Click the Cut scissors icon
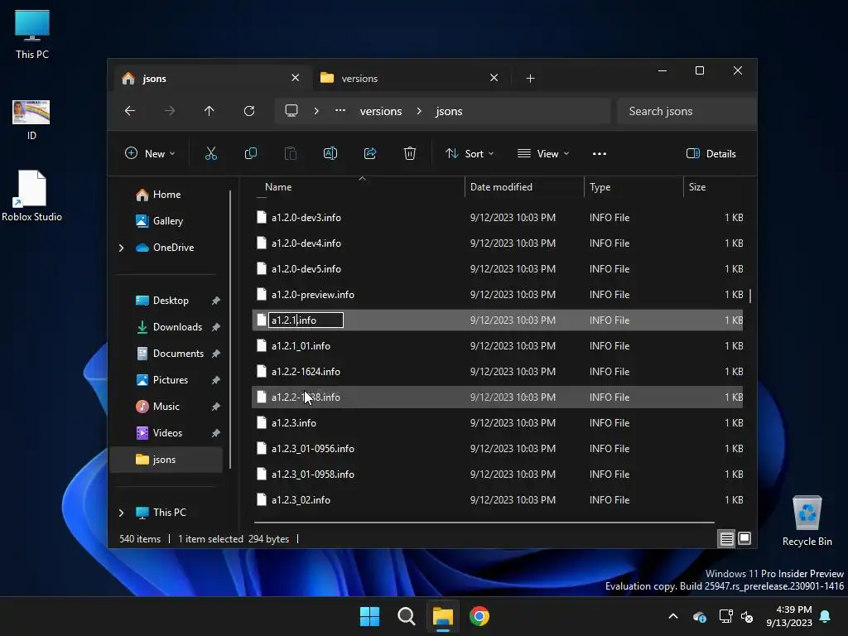Screen dimensions: 848x636 (211, 153)
